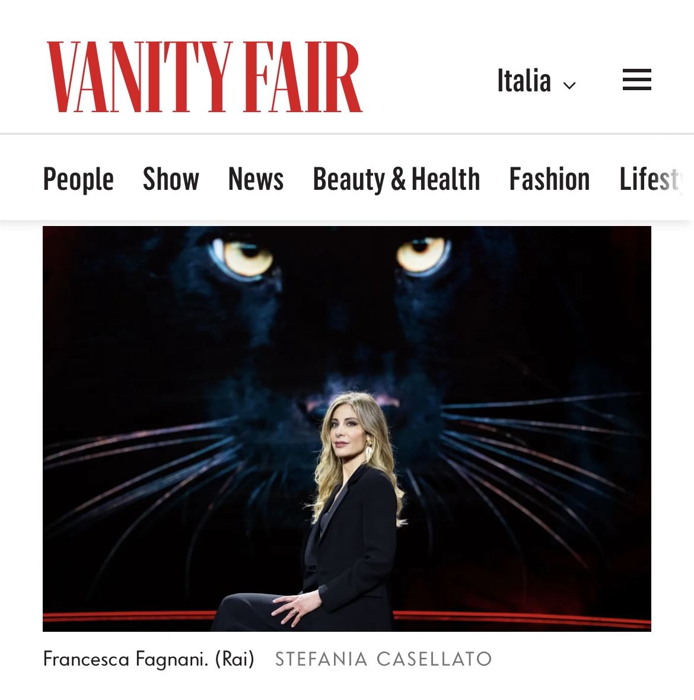Click the panther's right yellow eye
694x700 pixels.
(x=423, y=254)
